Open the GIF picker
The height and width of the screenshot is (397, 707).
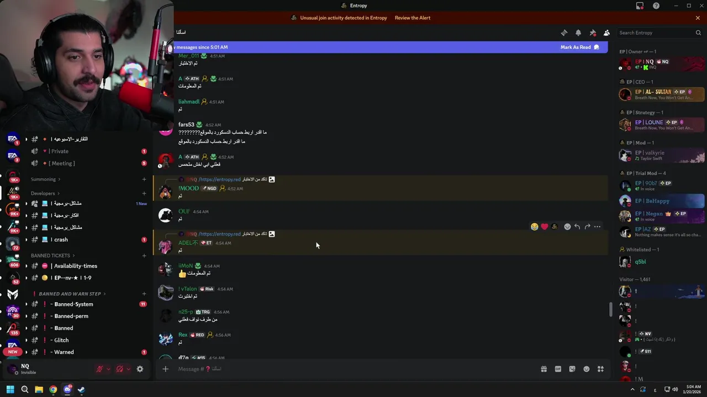click(558, 369)
